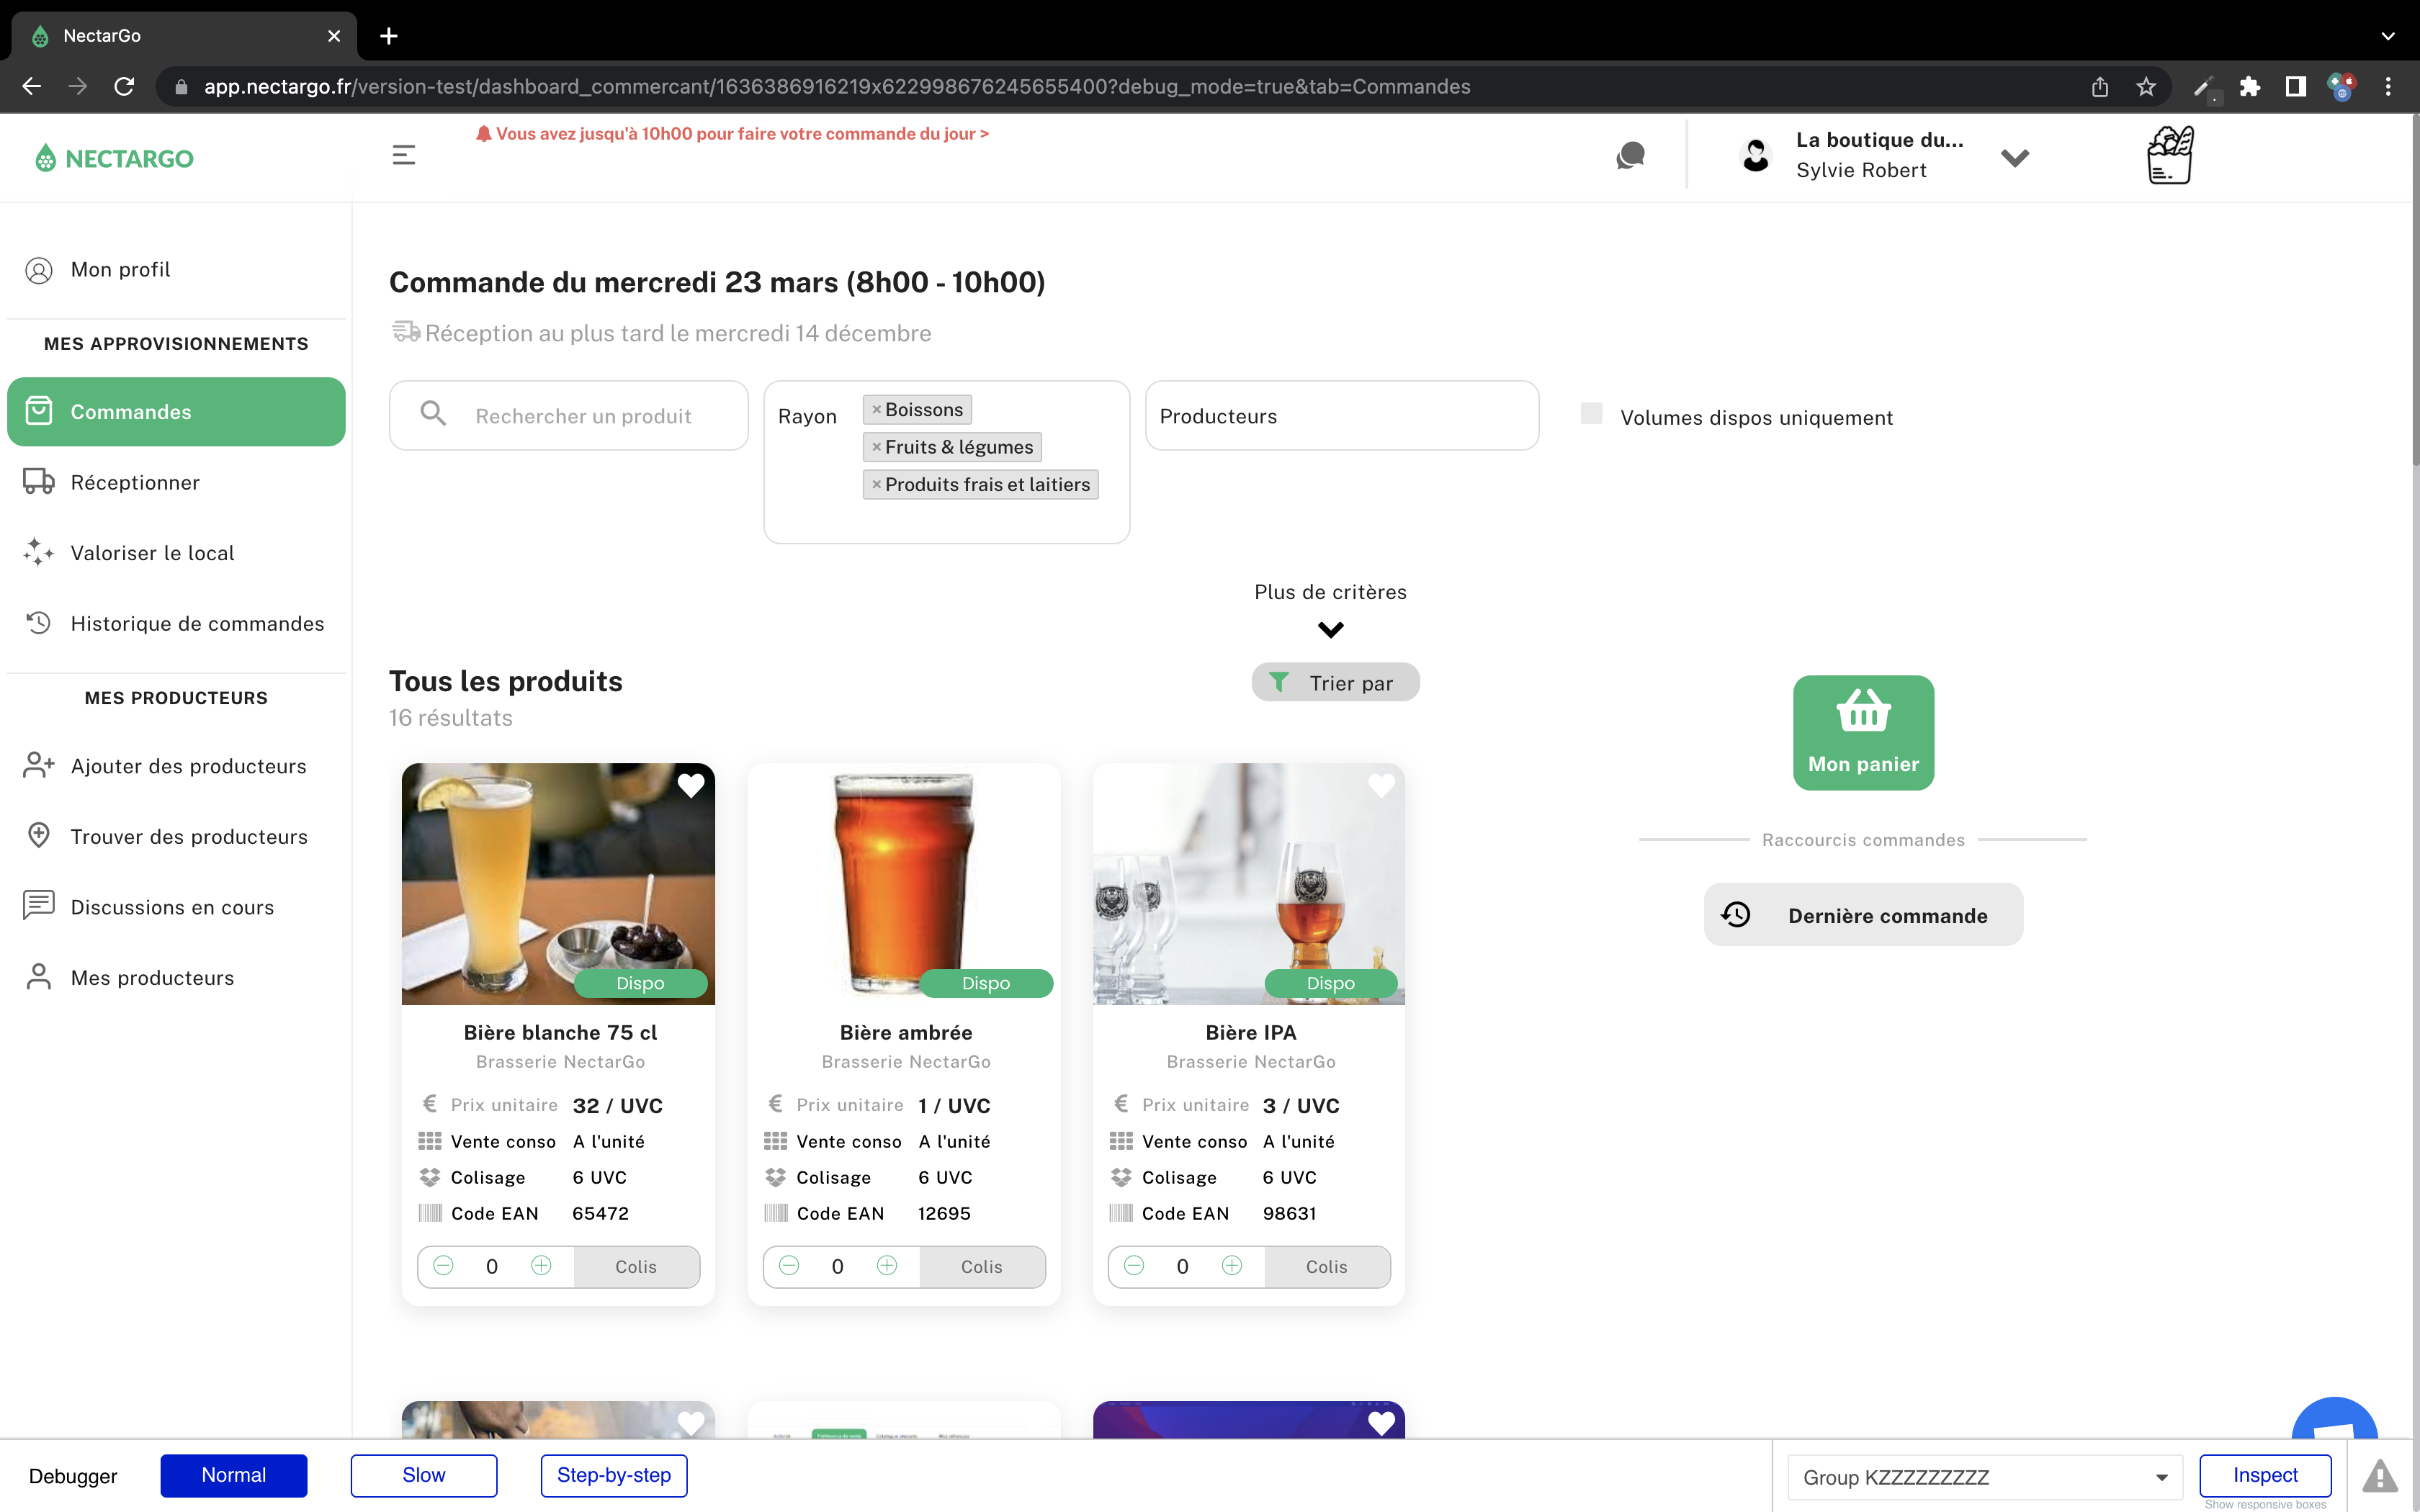This screenshot has width=2420, height=1512.
Task: Set debugger to Step-by-step mode
Action: pyautogui.click(x=614, y=1475)
